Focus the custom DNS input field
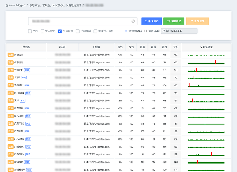Viewport: 237px width, 172px height. click(179, 31)
